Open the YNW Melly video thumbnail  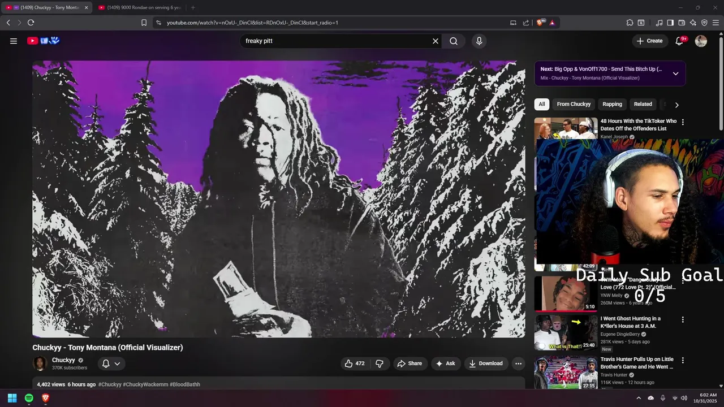point(566,293)
